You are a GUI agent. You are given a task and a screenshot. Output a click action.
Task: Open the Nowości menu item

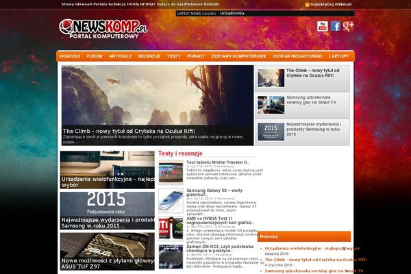(70, 56)
